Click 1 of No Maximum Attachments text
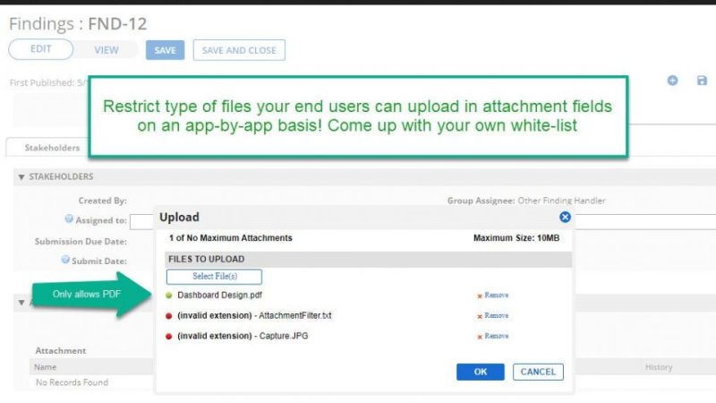 pyautogui.click(x=231, y=238)
